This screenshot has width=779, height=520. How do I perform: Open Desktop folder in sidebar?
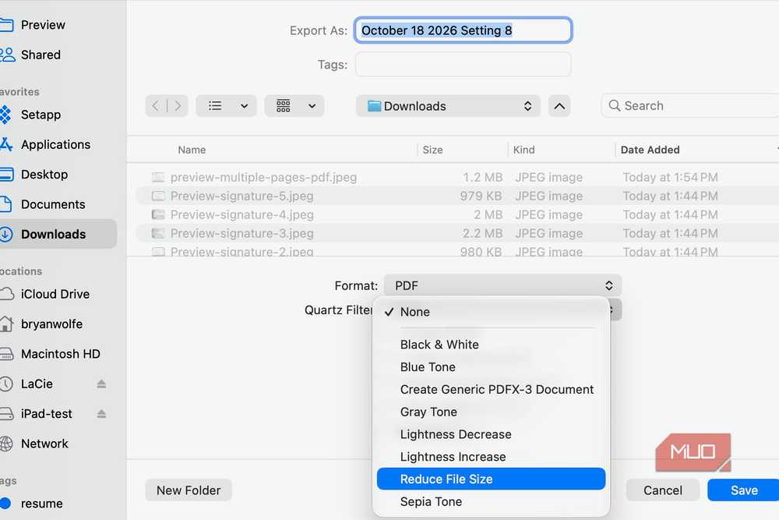coord(44,175)
